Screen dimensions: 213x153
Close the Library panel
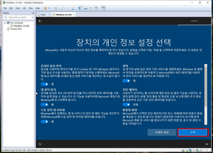click(33, 13)
